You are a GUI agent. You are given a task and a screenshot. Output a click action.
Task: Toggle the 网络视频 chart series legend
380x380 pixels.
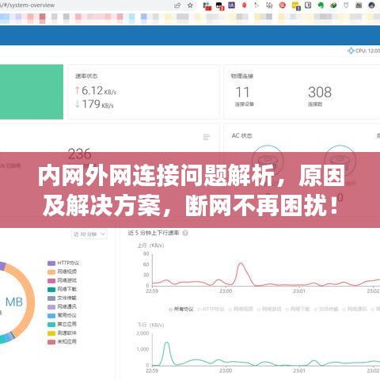(241, 309)
